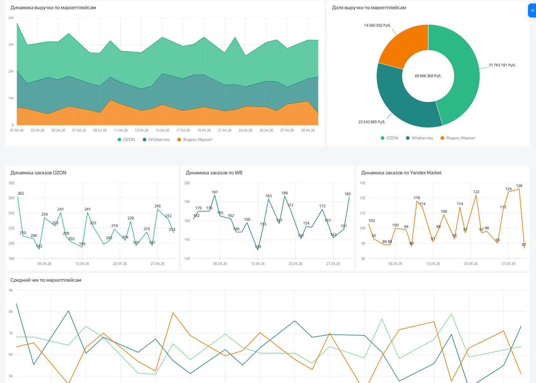Toggle OZON in donut chart legend

pyautogui.click(x=389, y=138)
